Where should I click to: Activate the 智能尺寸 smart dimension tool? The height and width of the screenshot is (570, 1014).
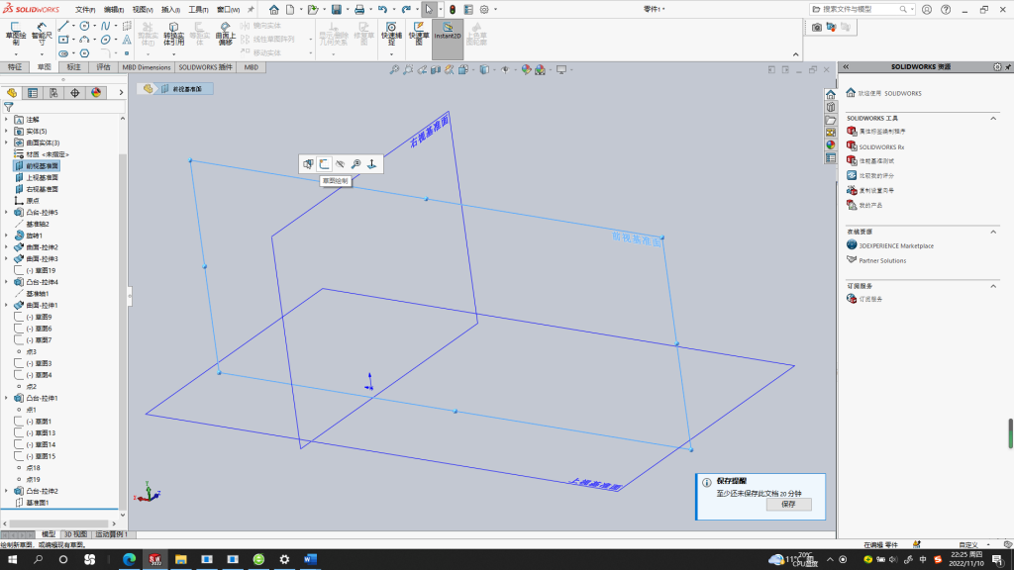point(42,33)
